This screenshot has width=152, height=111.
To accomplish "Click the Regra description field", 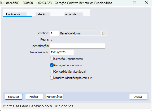I will click(98, 40).
